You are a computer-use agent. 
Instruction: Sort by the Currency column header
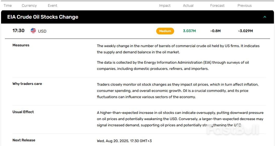point(29,5)
